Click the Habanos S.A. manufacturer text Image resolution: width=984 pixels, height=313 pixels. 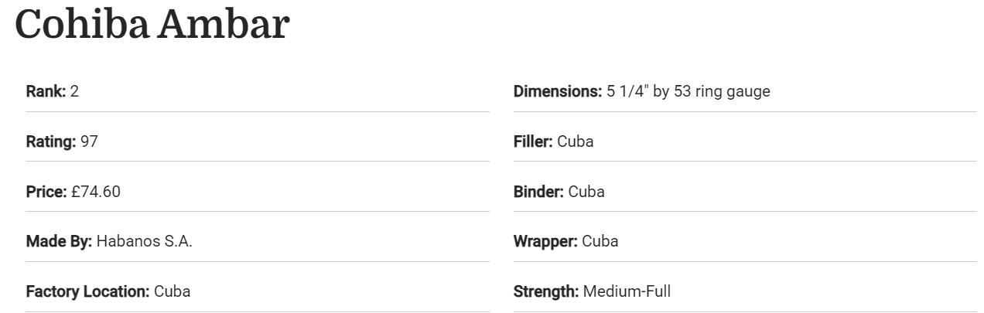(145, 241)
